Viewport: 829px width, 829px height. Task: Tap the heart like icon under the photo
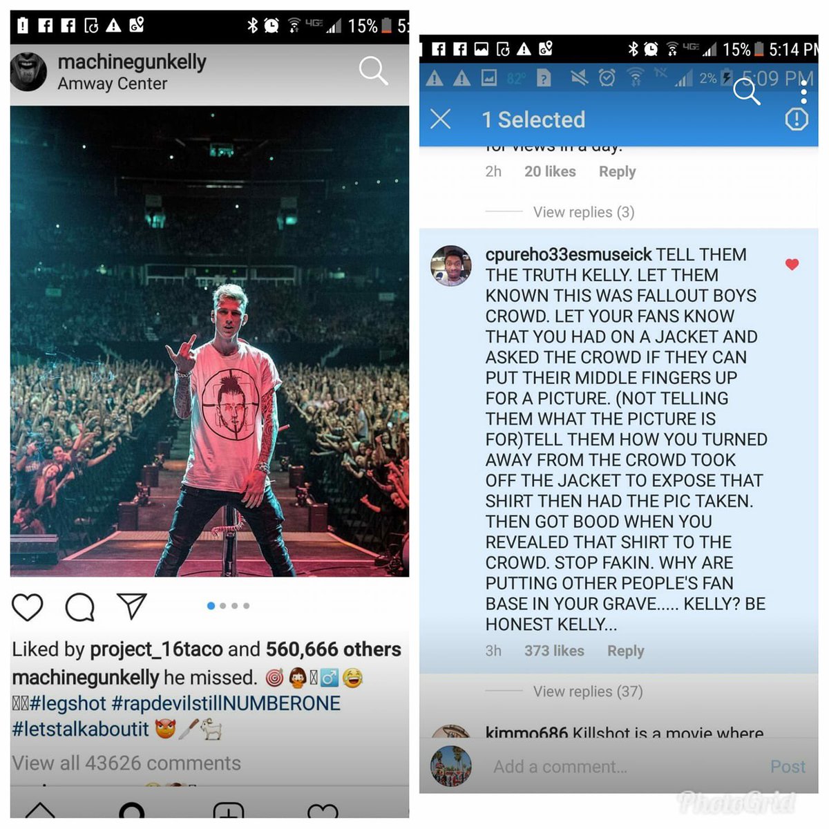click(28, 607)
